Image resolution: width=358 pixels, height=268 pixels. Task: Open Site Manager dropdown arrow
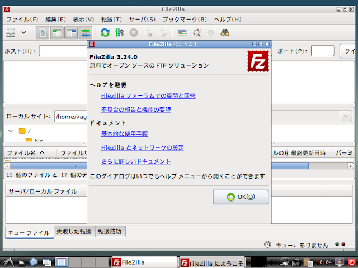(x=23, y=33)
